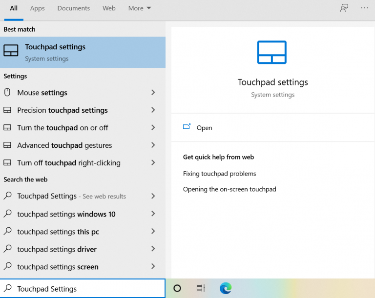Launch Microsoft Edge from the taskbar
Viewport: 375px width, 298px height.
(x=226, y=288)
